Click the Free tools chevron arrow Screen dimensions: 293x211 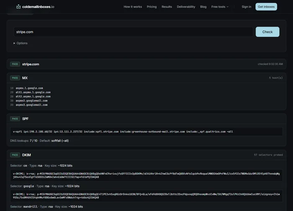[x=227, y=7]
